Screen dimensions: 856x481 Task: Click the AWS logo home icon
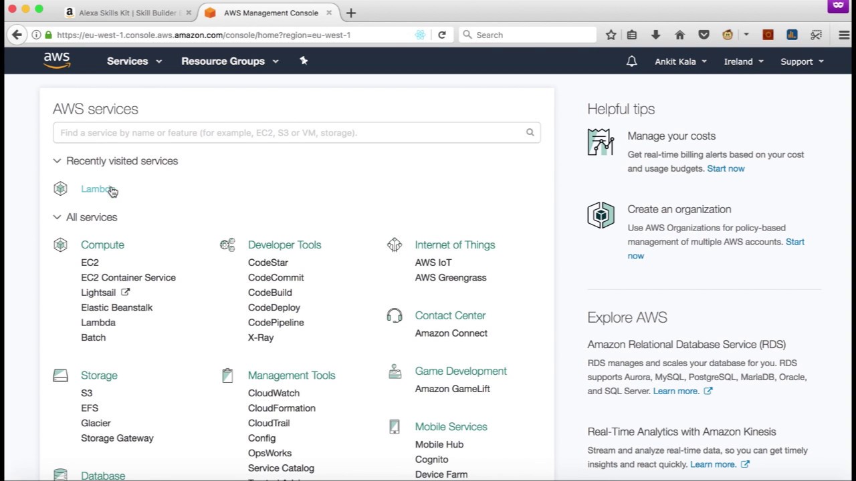57,61
